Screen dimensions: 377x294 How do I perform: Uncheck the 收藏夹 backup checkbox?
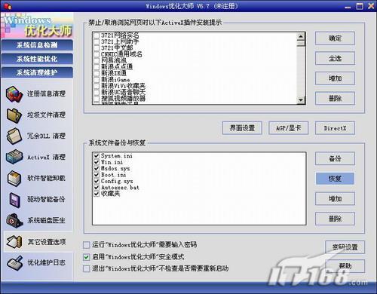coord(97,194)
